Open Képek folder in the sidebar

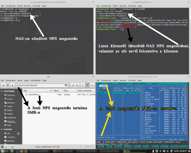click(8, 110)
